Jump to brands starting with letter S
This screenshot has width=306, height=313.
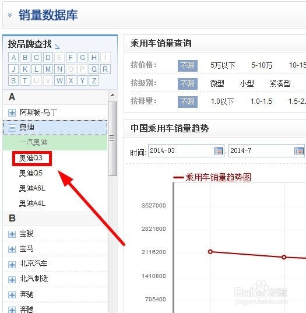coord(13,80)
